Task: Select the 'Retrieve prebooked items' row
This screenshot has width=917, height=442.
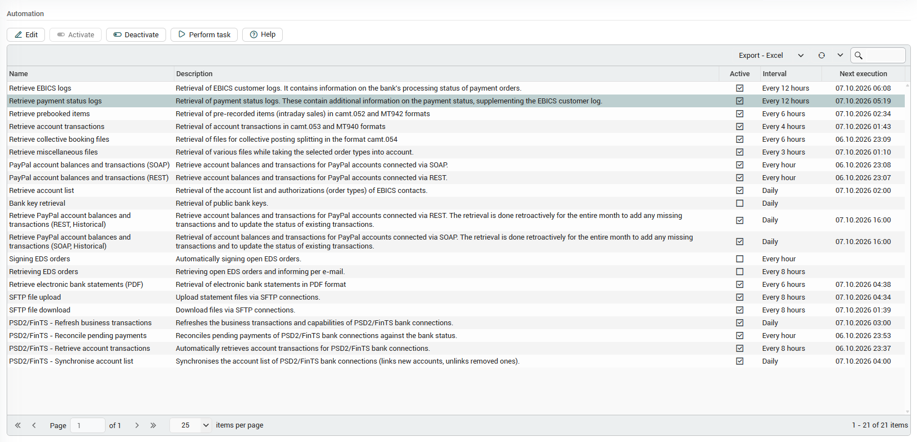Action: 456,113
